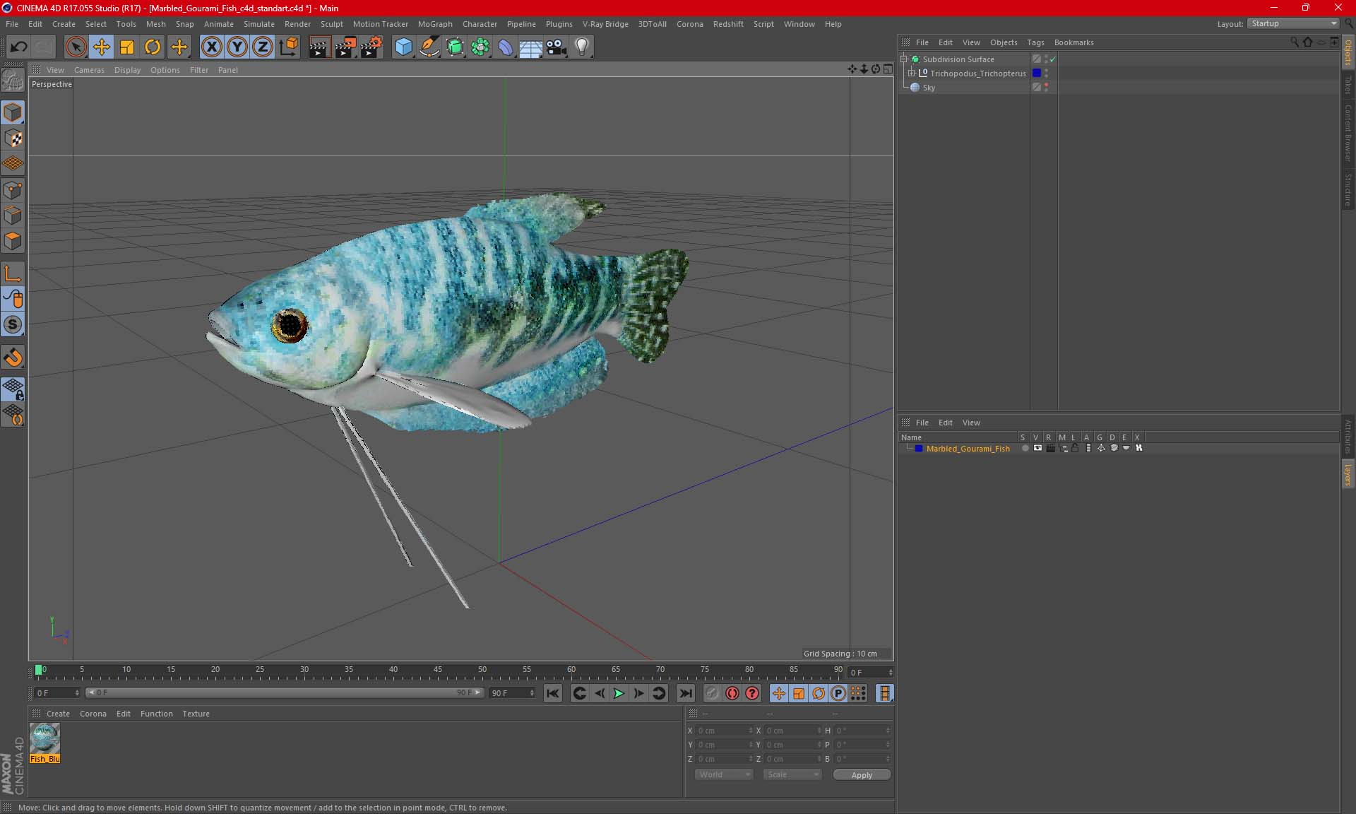The width and height of the screenshot is (1356, 814).
Task: Toggle Parameter keyframe recording (P)
Action: (x=838, y=693)
